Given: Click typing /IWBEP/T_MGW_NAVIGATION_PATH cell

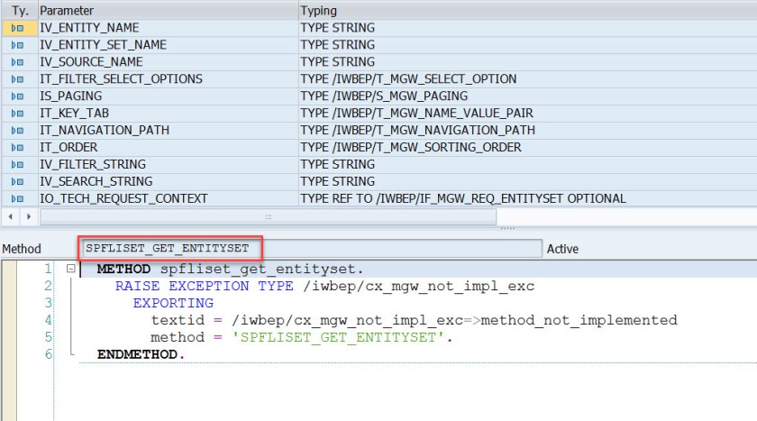Looking at the screenshot, I should (528, 131).
